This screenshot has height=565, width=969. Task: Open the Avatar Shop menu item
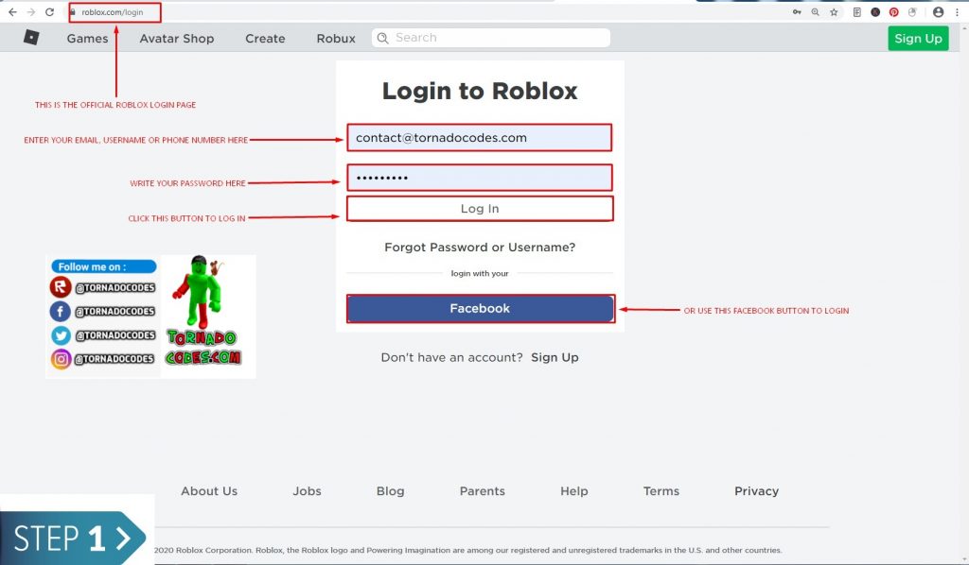[177, 38]
